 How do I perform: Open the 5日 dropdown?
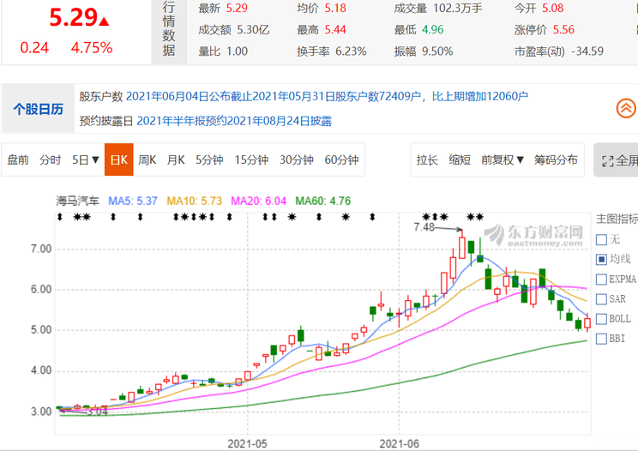(x=85, y=159)
